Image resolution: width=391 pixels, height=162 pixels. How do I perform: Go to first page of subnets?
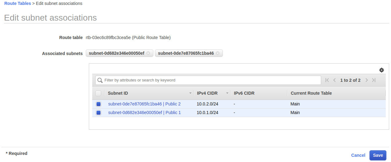[x=327, y=80]
